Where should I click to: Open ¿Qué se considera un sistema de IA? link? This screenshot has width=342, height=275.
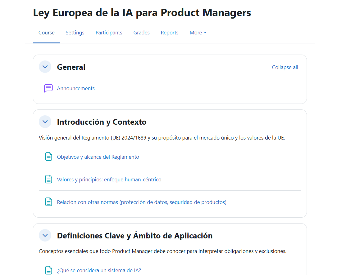tap(99, 270)
